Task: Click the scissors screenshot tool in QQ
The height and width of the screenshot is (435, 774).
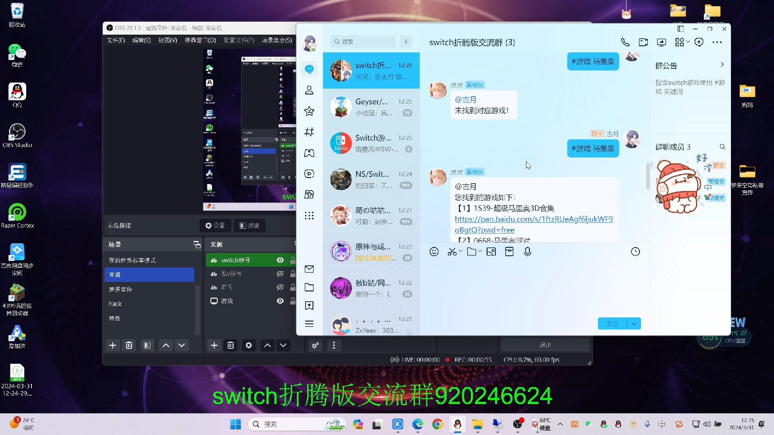Action: [452, 252]
